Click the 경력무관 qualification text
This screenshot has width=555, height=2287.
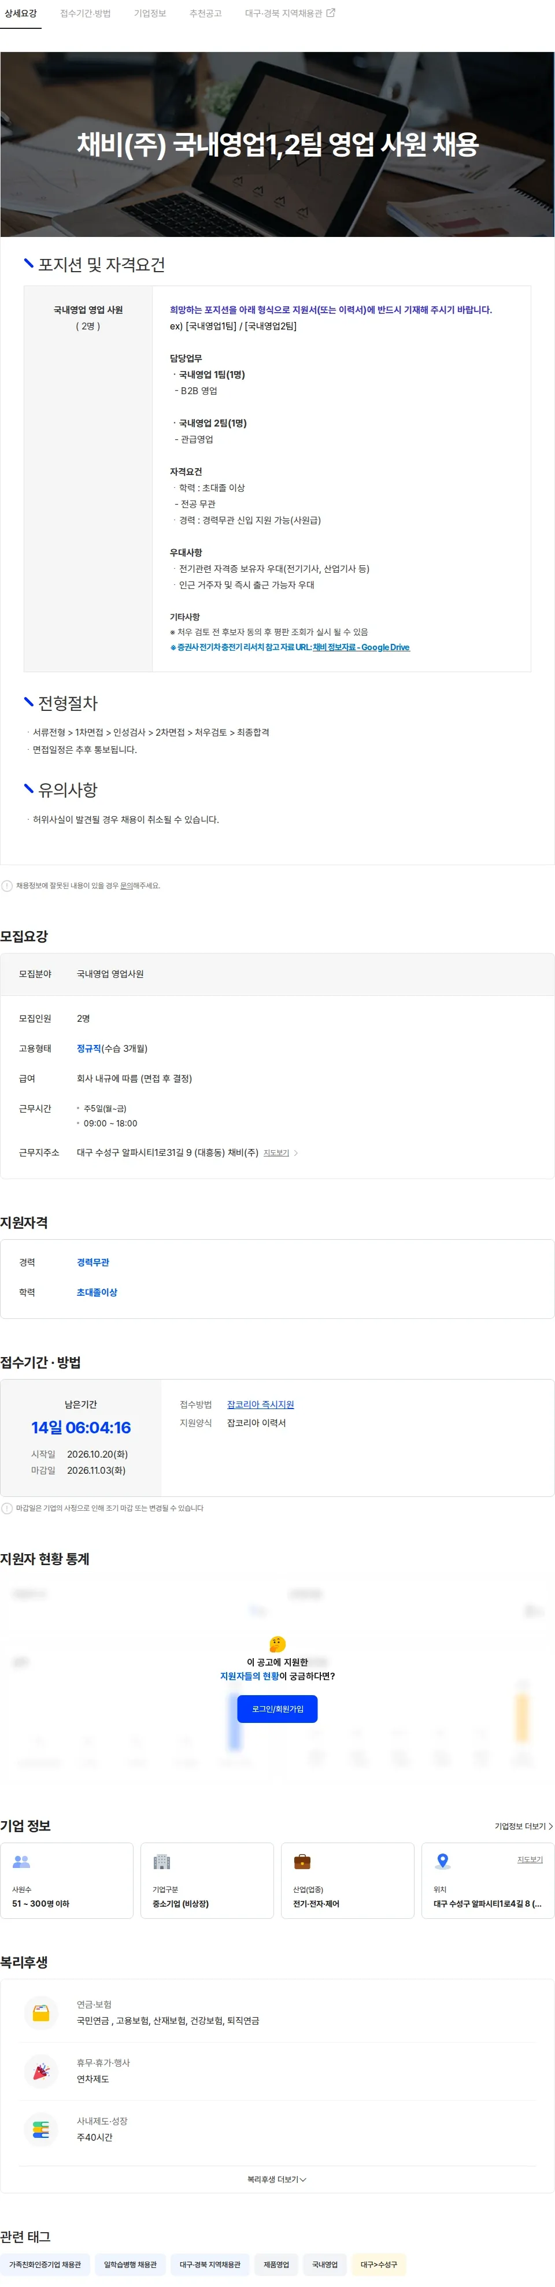[93, 1262]
